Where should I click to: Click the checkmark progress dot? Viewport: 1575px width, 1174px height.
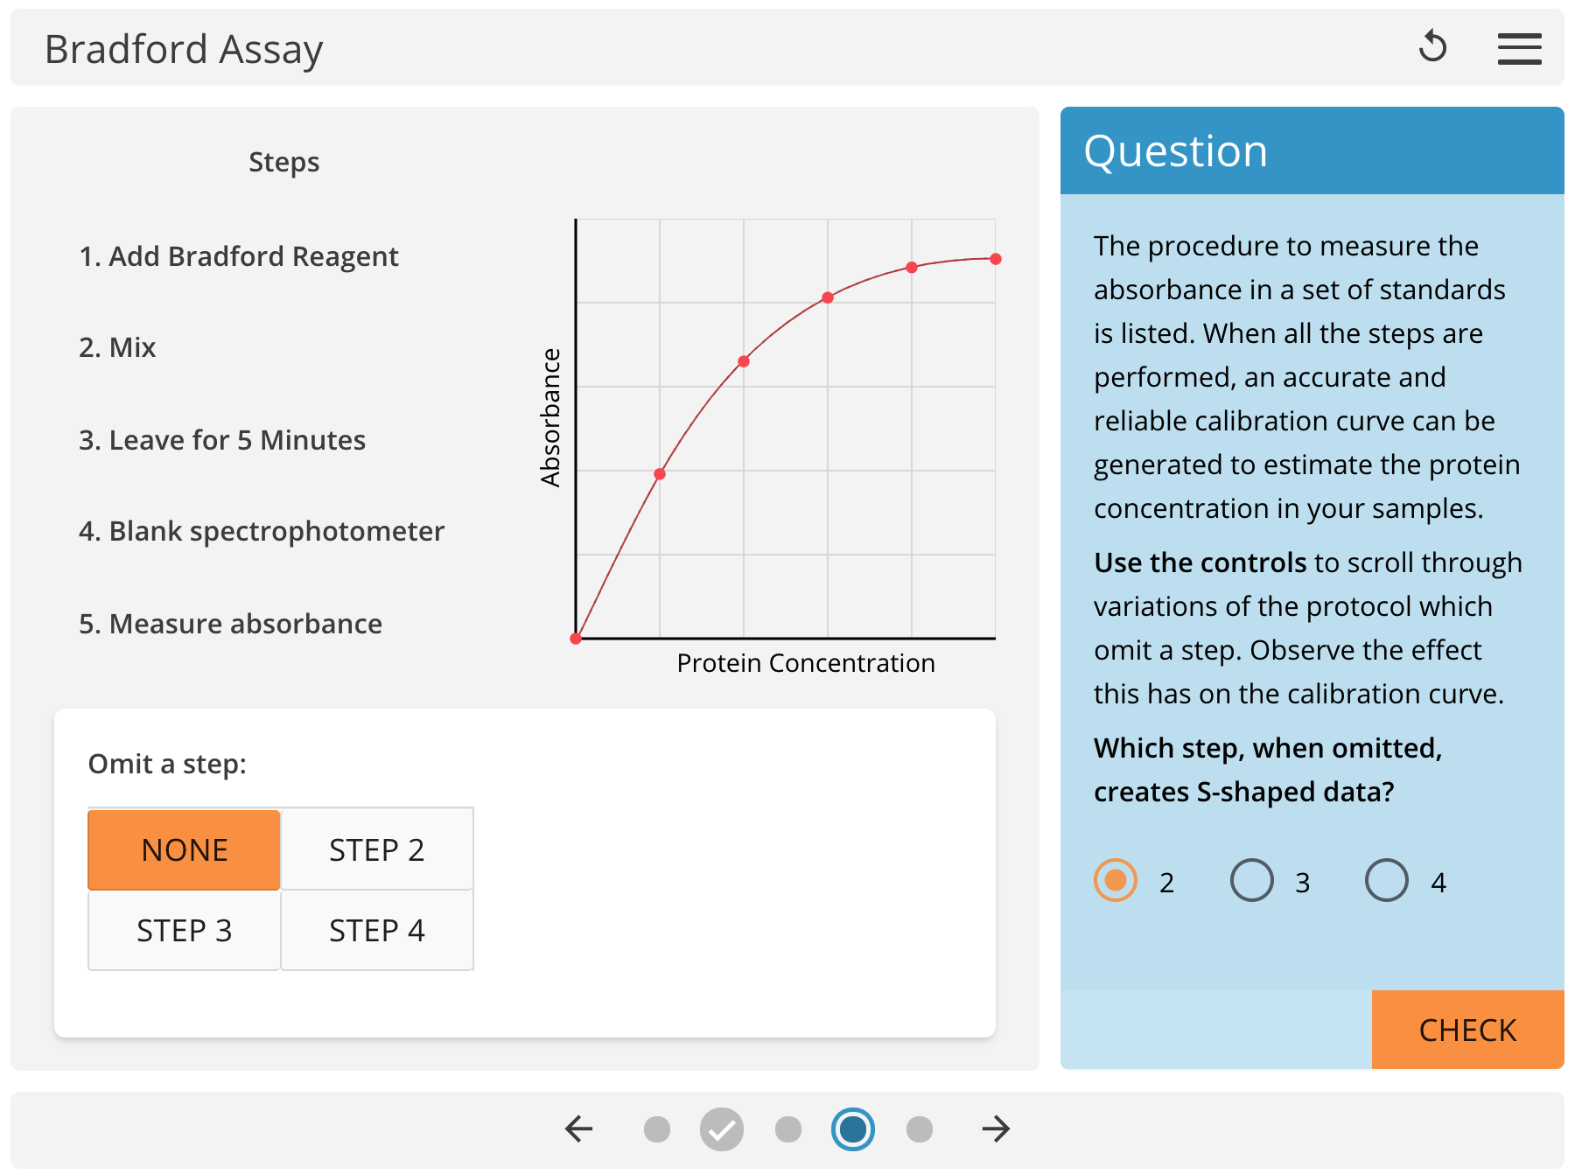720,1129
